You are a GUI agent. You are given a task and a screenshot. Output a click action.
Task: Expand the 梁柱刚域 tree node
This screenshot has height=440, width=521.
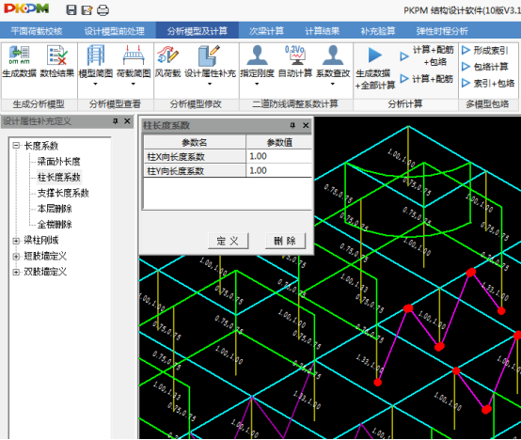pyautogui.click(x=16, y=241)
